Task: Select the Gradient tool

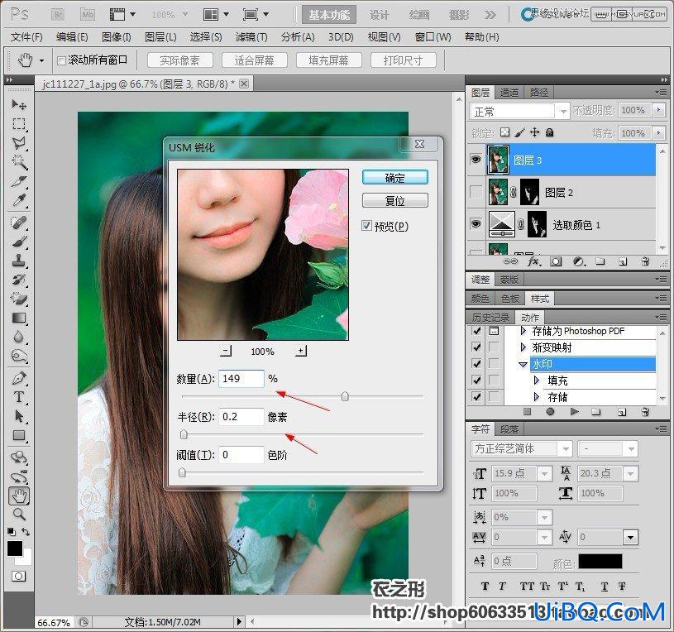Action: point(18,318)
